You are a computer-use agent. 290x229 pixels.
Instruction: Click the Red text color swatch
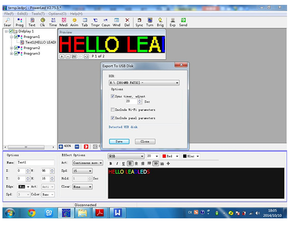(164, 157)
